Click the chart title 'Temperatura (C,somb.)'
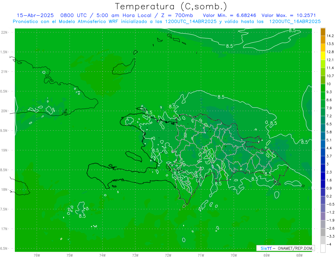Screen dimensions: 336x259 [171, 7]
